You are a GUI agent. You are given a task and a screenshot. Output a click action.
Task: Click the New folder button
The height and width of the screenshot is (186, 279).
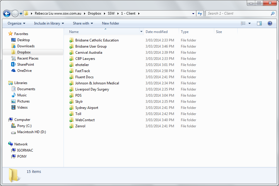(110, 23)
